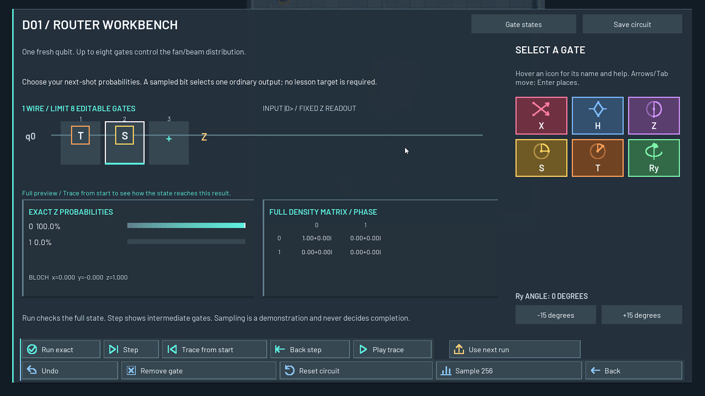This screenshot has width=705, height=396.
Task: Click the 1.00+0.00i density matrix cell
Action: pos(317,238)
